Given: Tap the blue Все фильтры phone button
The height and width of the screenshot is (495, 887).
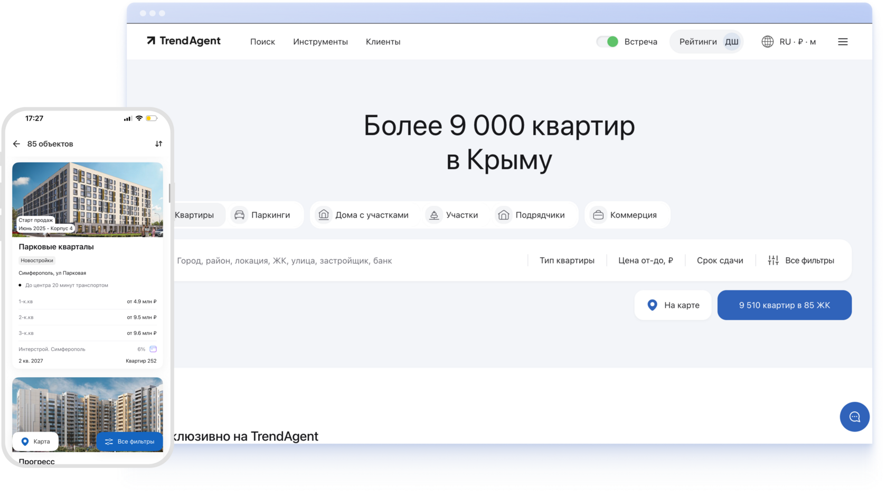Looking at the screenshot, I should click(x=129, y=442).
